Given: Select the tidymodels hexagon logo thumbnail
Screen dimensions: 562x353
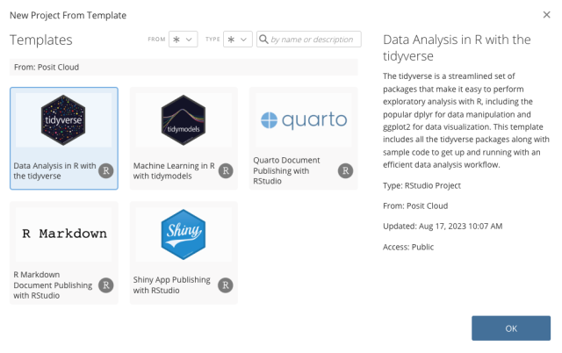Looking at the screenshot, I should pos(184,119).
